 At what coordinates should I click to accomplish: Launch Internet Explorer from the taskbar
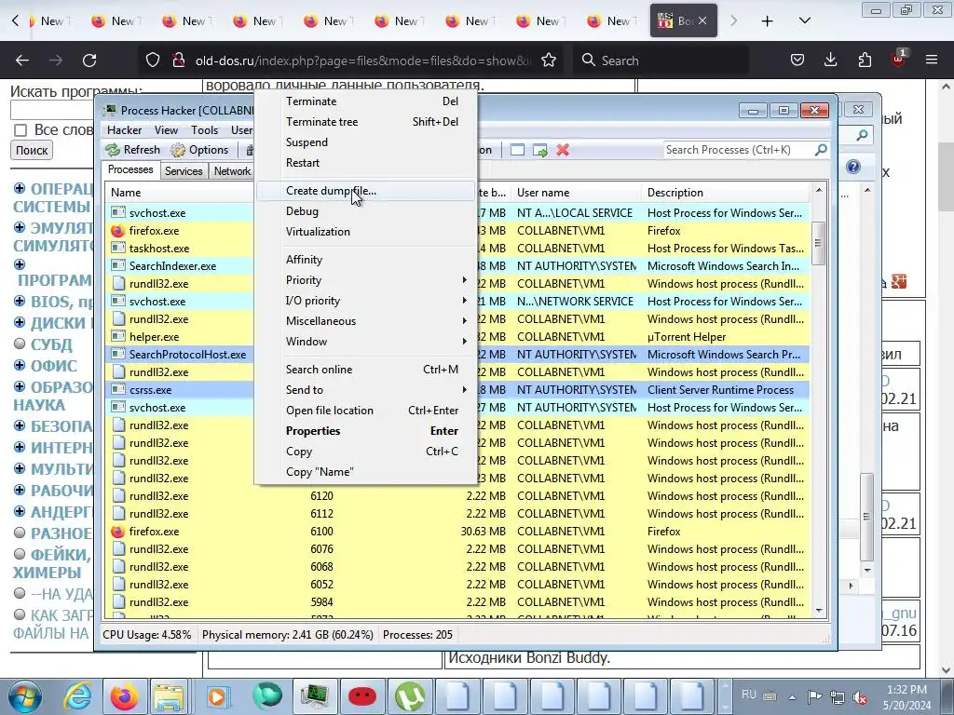[x=78, y=696]
